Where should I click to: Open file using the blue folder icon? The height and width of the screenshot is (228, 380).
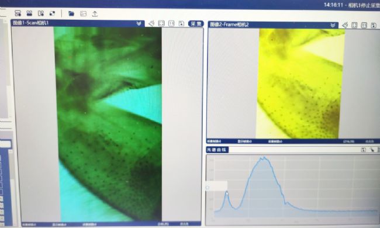(71, 13)
